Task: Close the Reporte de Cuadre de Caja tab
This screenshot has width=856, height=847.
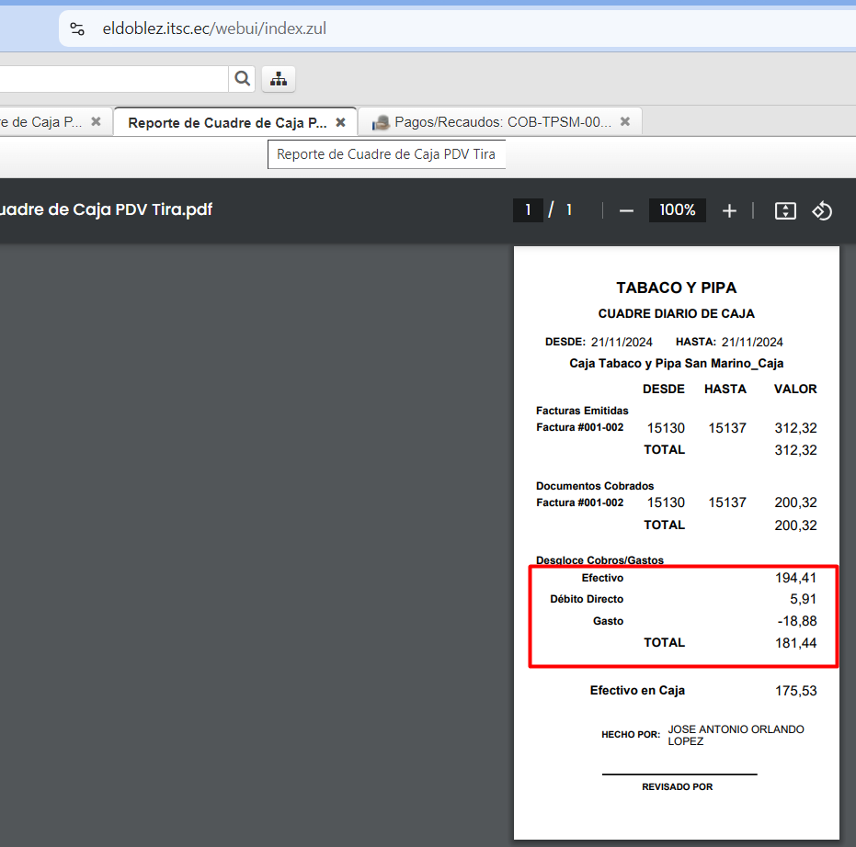Action: [x=340, y=122]
